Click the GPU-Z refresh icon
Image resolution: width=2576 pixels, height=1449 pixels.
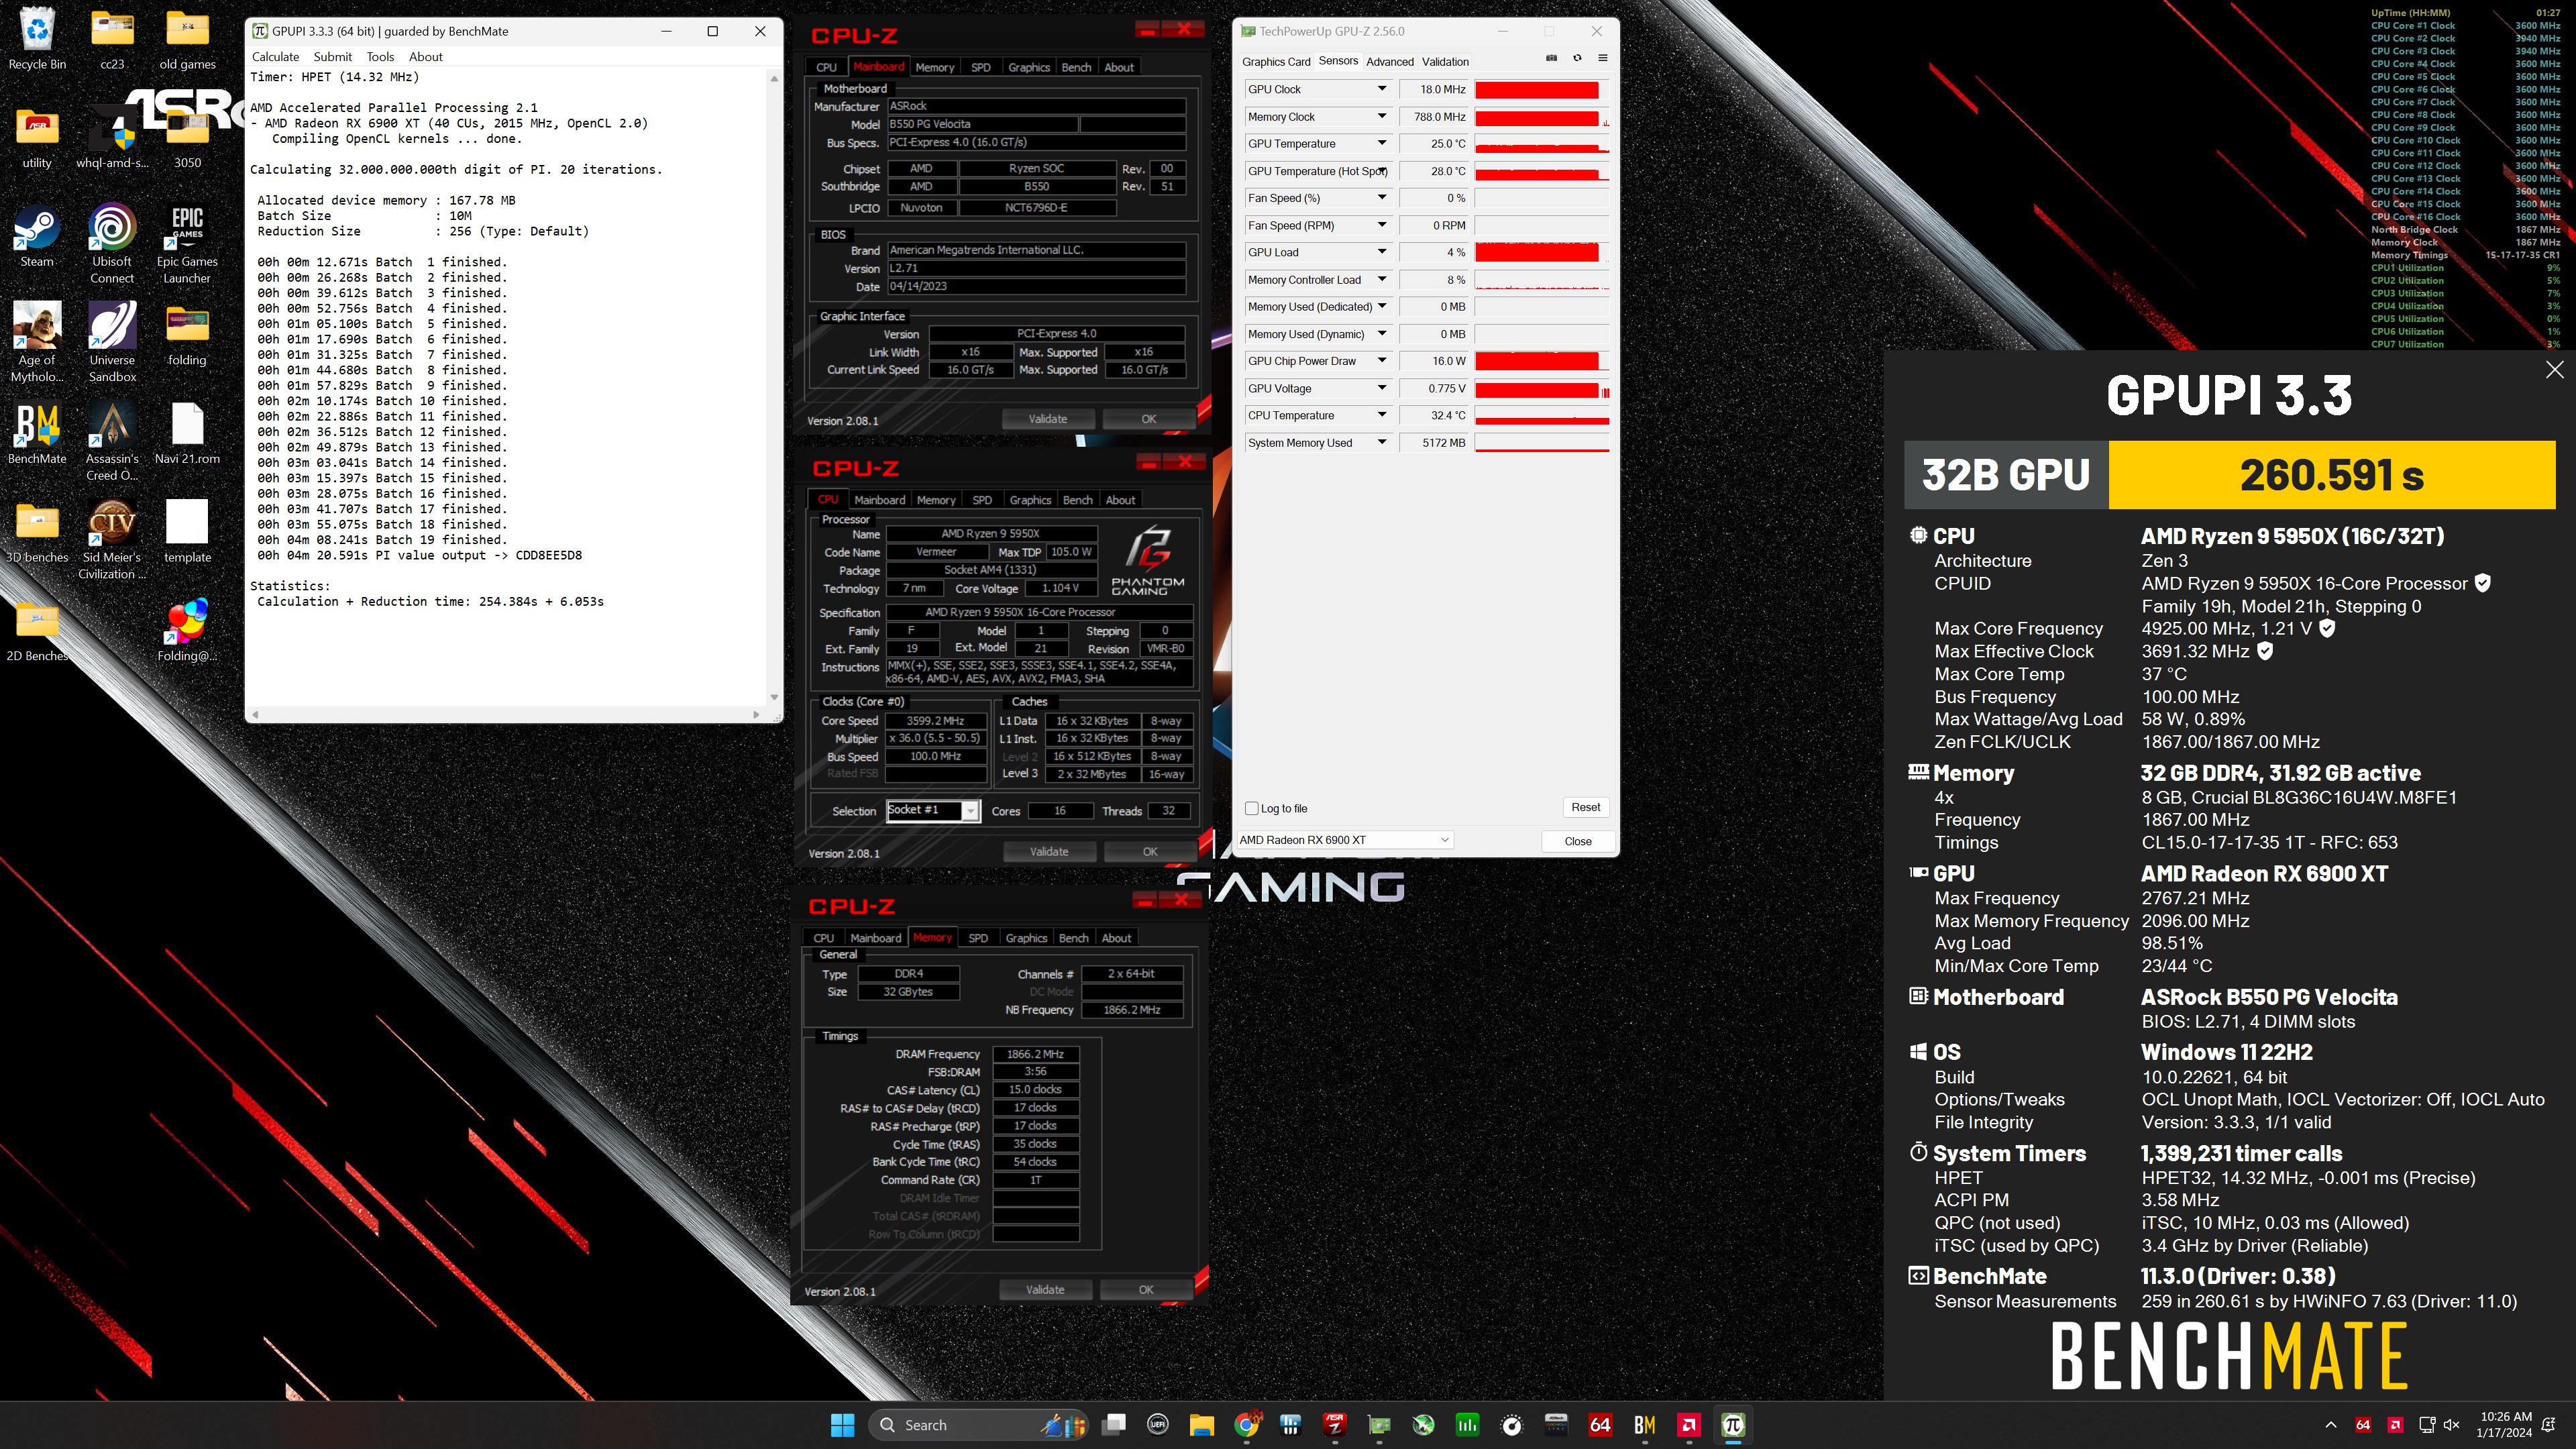click(1577, 58)
